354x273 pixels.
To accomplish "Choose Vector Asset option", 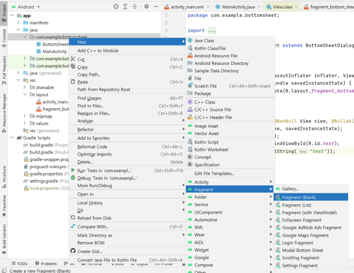I will [x=230, y=133].
